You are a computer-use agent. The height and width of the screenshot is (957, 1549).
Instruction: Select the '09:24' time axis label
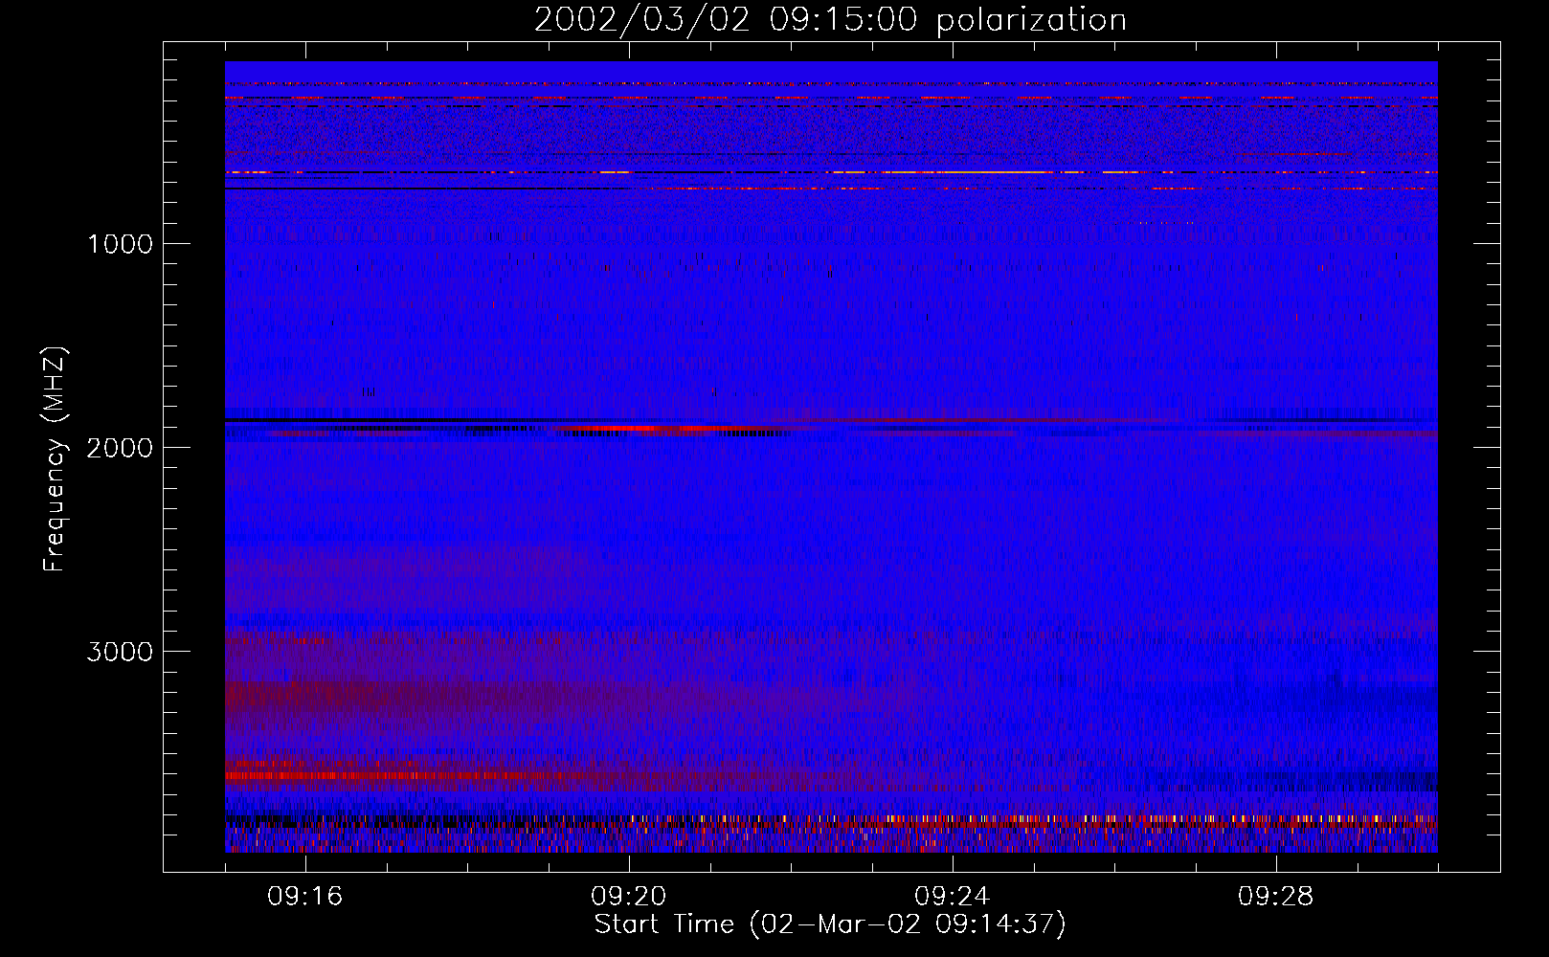pyautogui.click(x=953, y=897)
